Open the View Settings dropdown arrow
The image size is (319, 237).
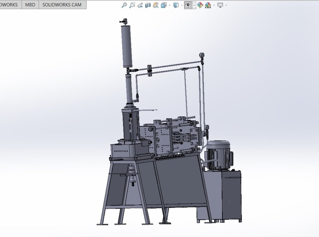click(226, 5)
